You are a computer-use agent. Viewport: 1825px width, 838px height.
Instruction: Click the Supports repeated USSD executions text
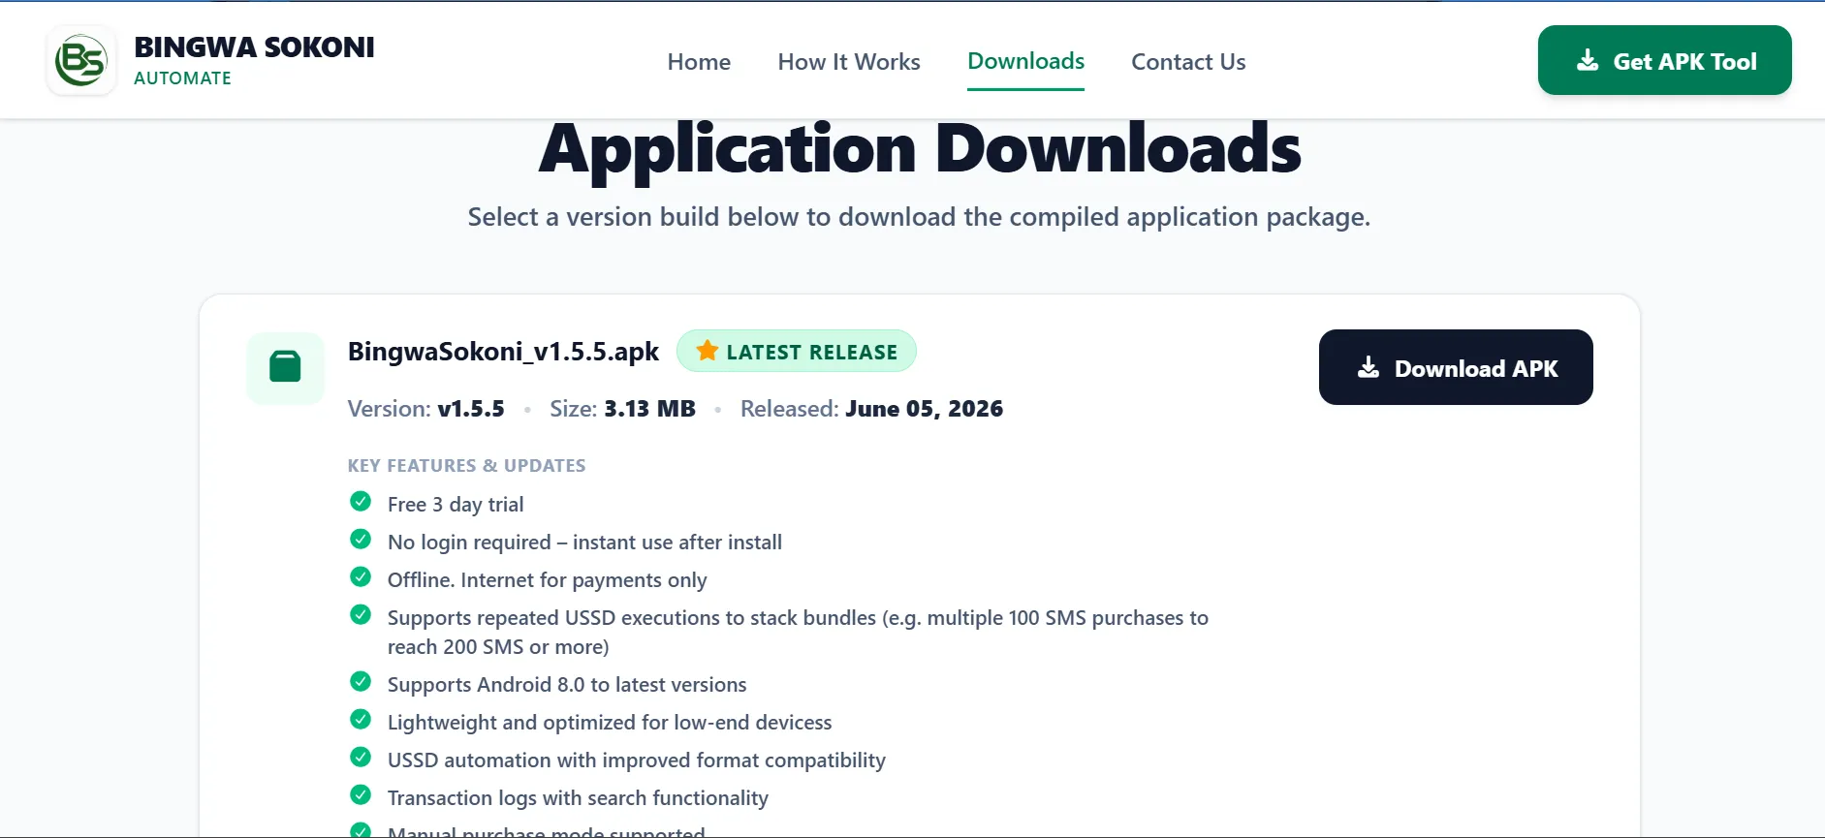tap(798, 633)
